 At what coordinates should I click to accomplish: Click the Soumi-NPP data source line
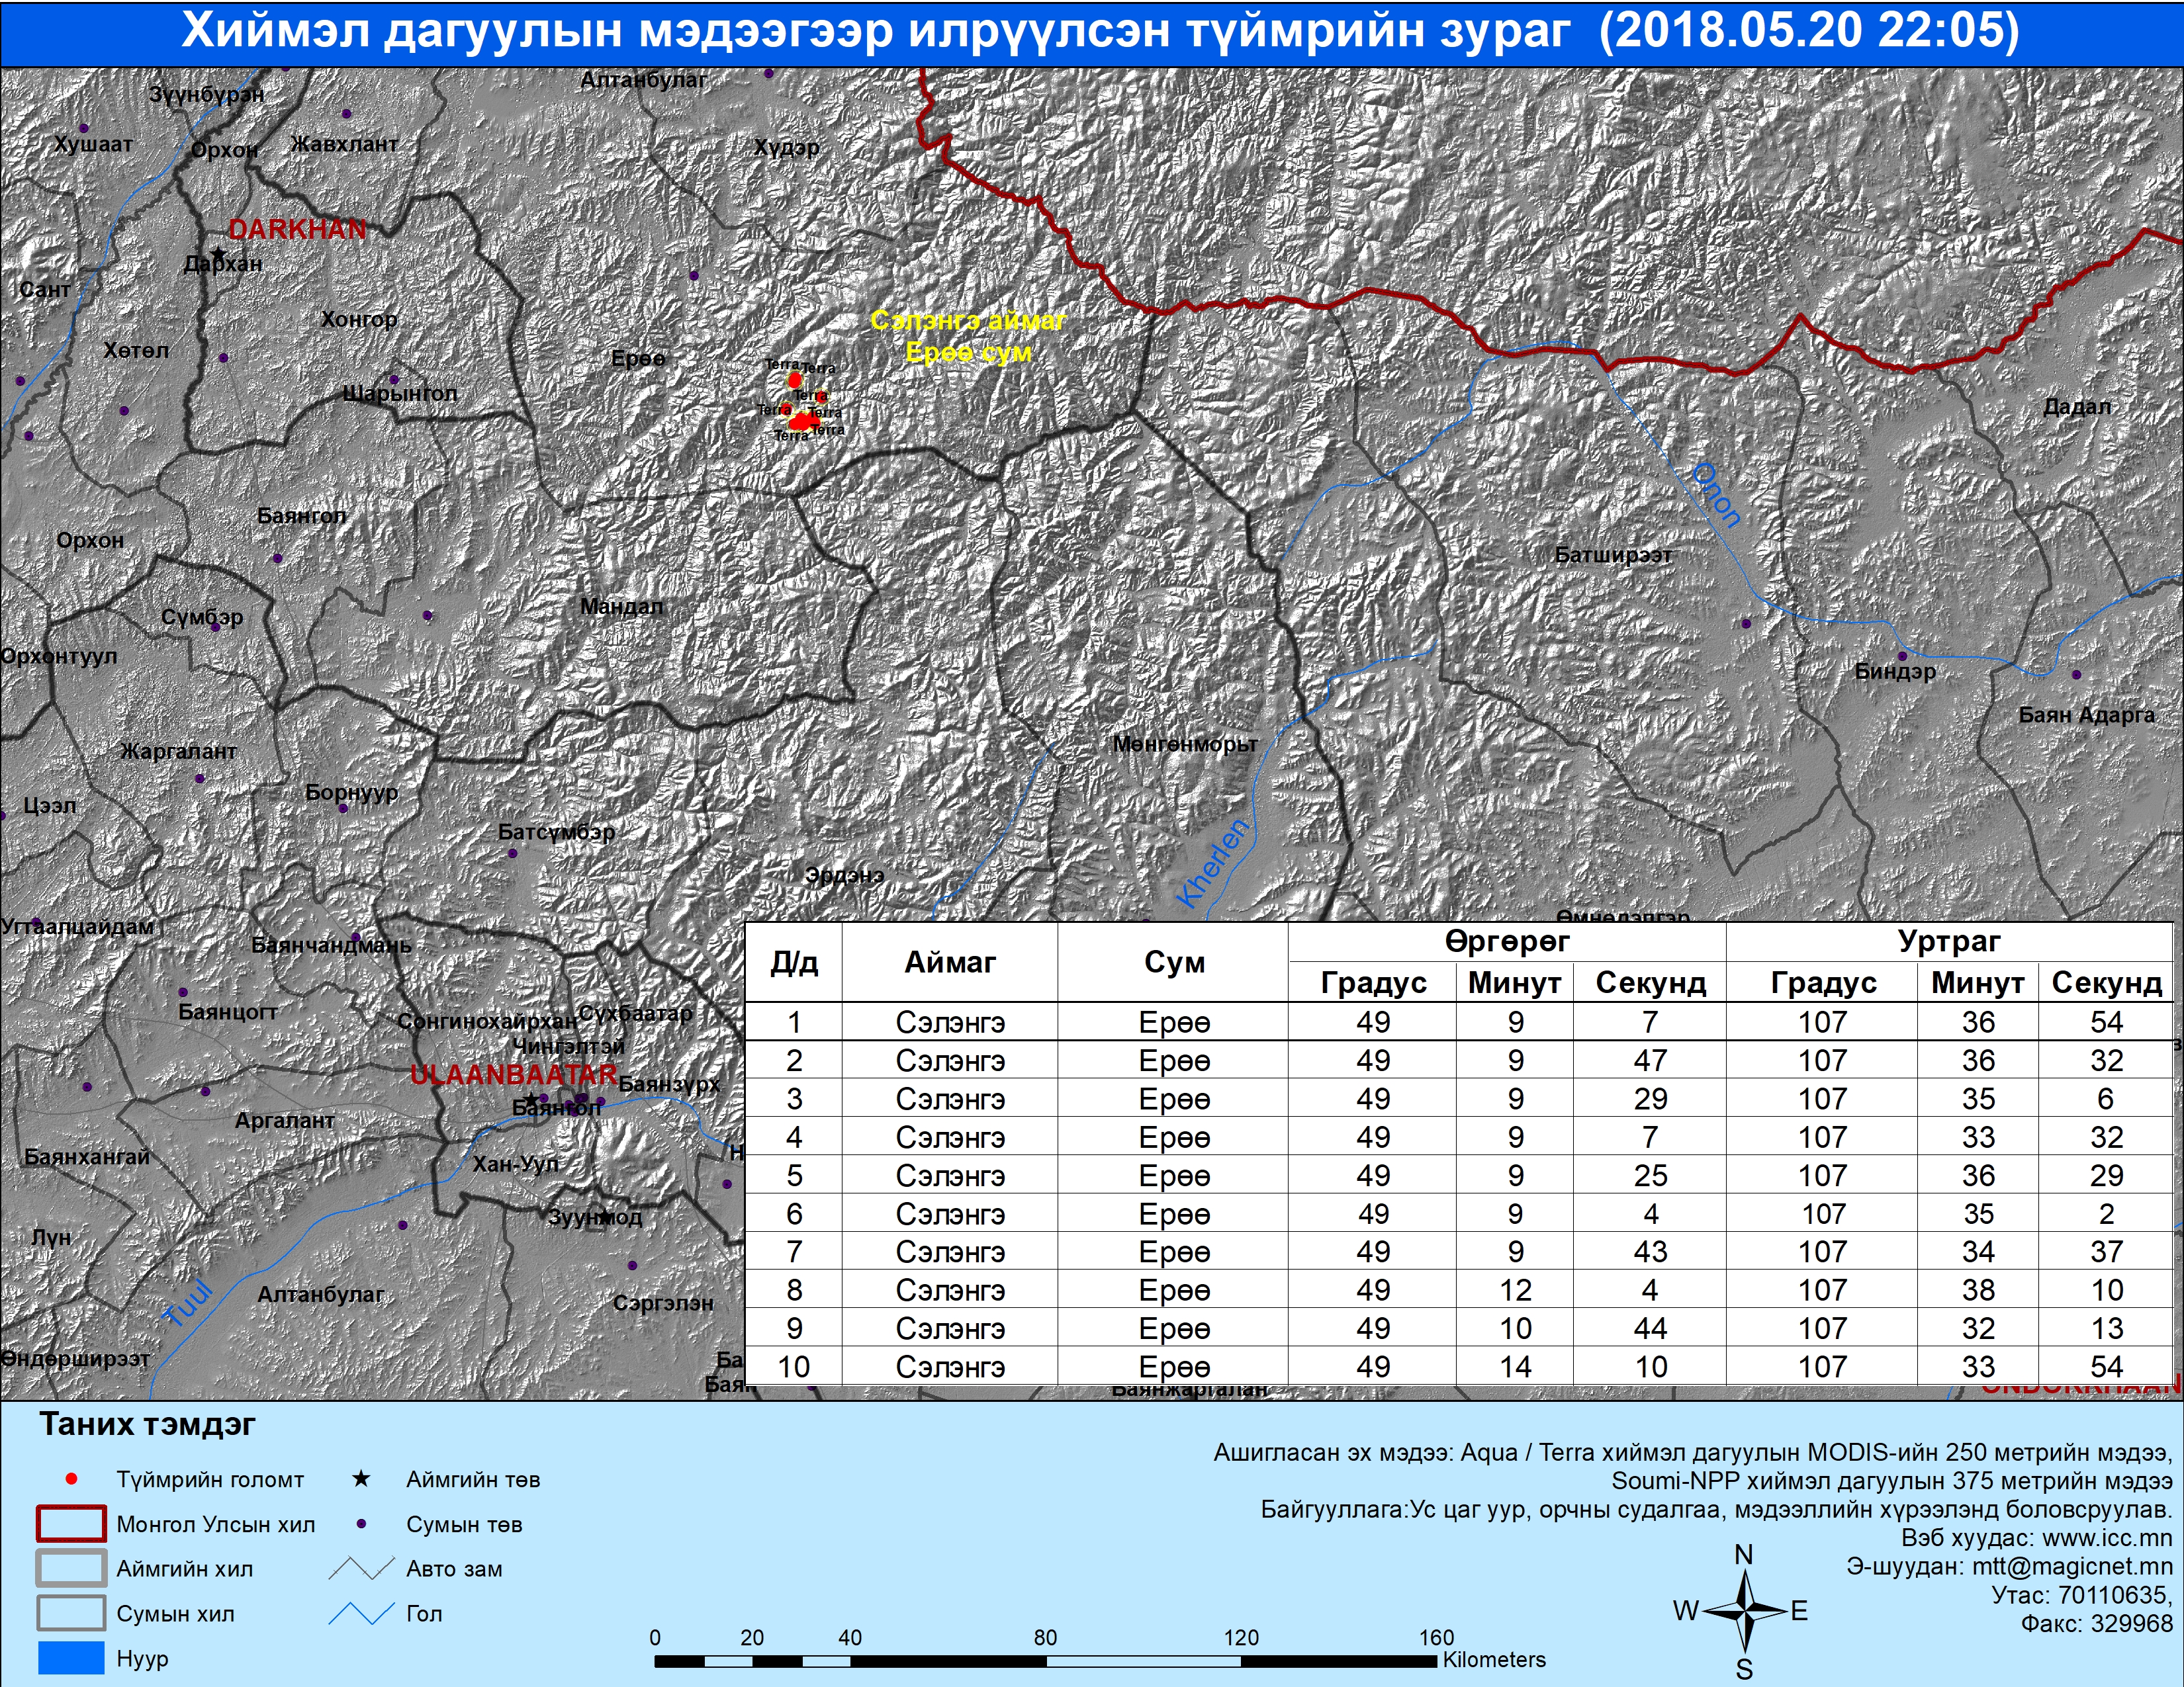[1892, 1481]
